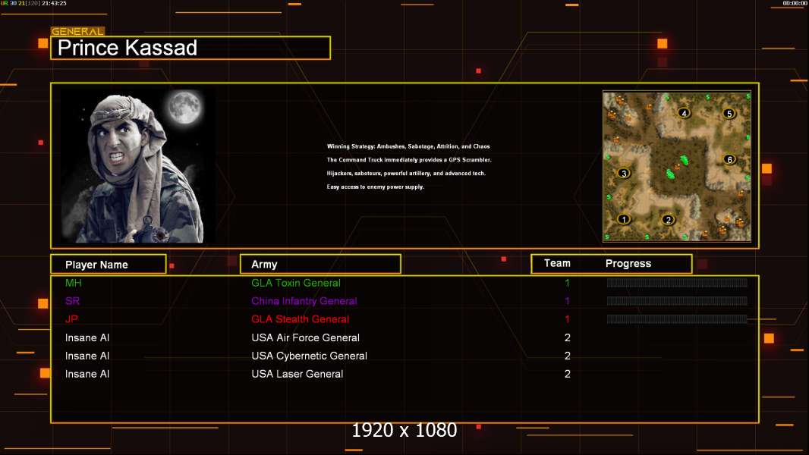
Task: Click the Hijackers, saboteurs description line
Action: click(x=406, y=173)
